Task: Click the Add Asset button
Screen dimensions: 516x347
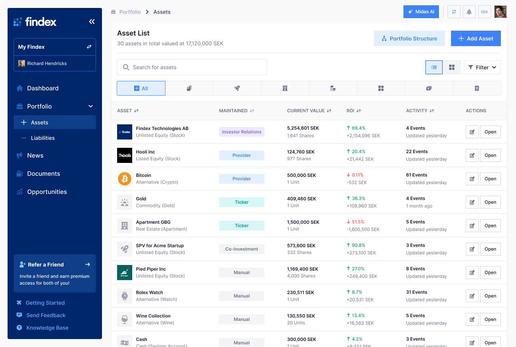Action: point(476,39)
